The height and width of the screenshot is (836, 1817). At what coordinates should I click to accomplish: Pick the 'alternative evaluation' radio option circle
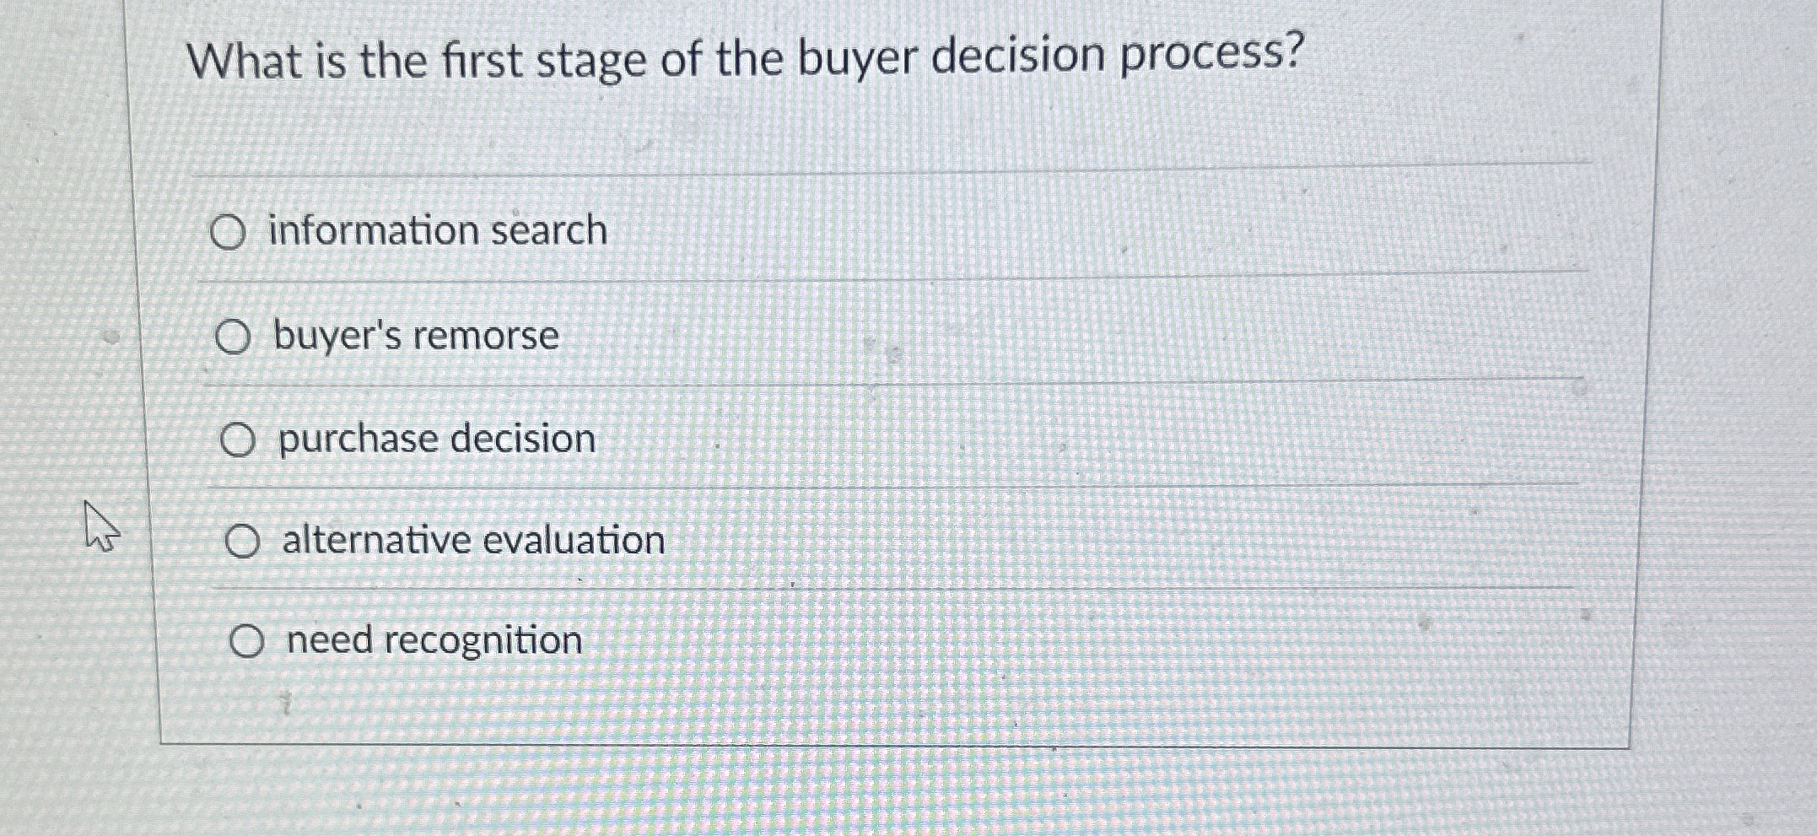coord(242,542)
